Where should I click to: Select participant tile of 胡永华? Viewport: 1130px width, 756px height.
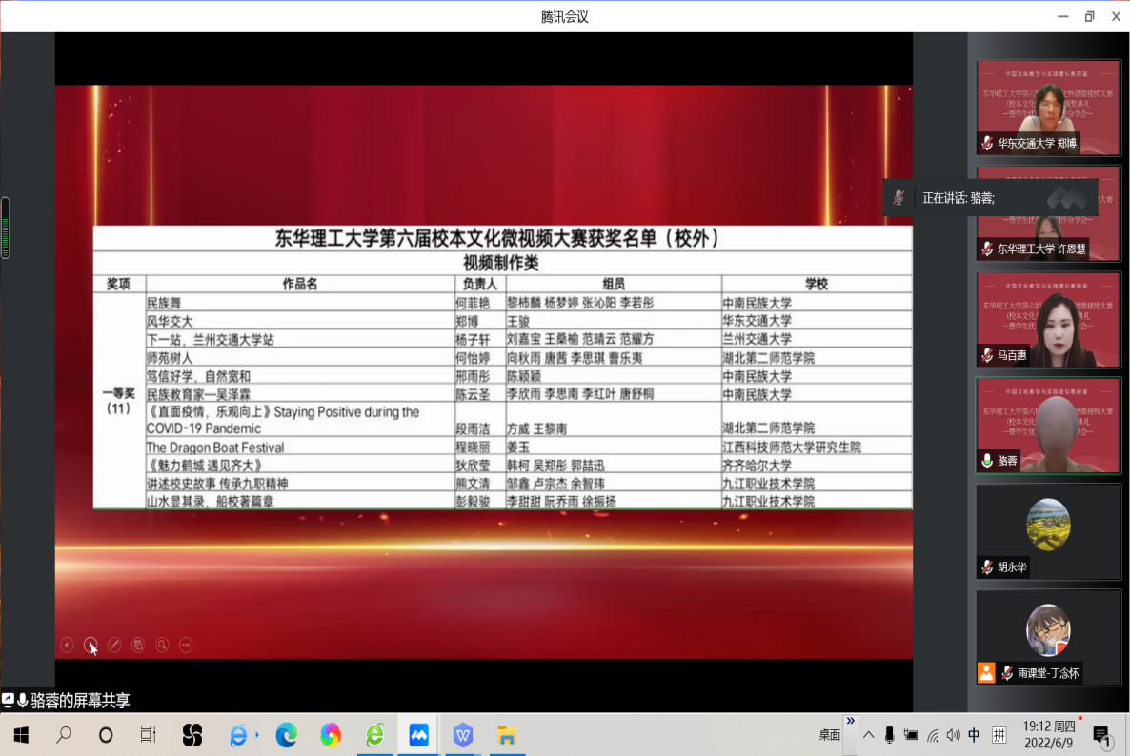click(x=1048, y=531)
